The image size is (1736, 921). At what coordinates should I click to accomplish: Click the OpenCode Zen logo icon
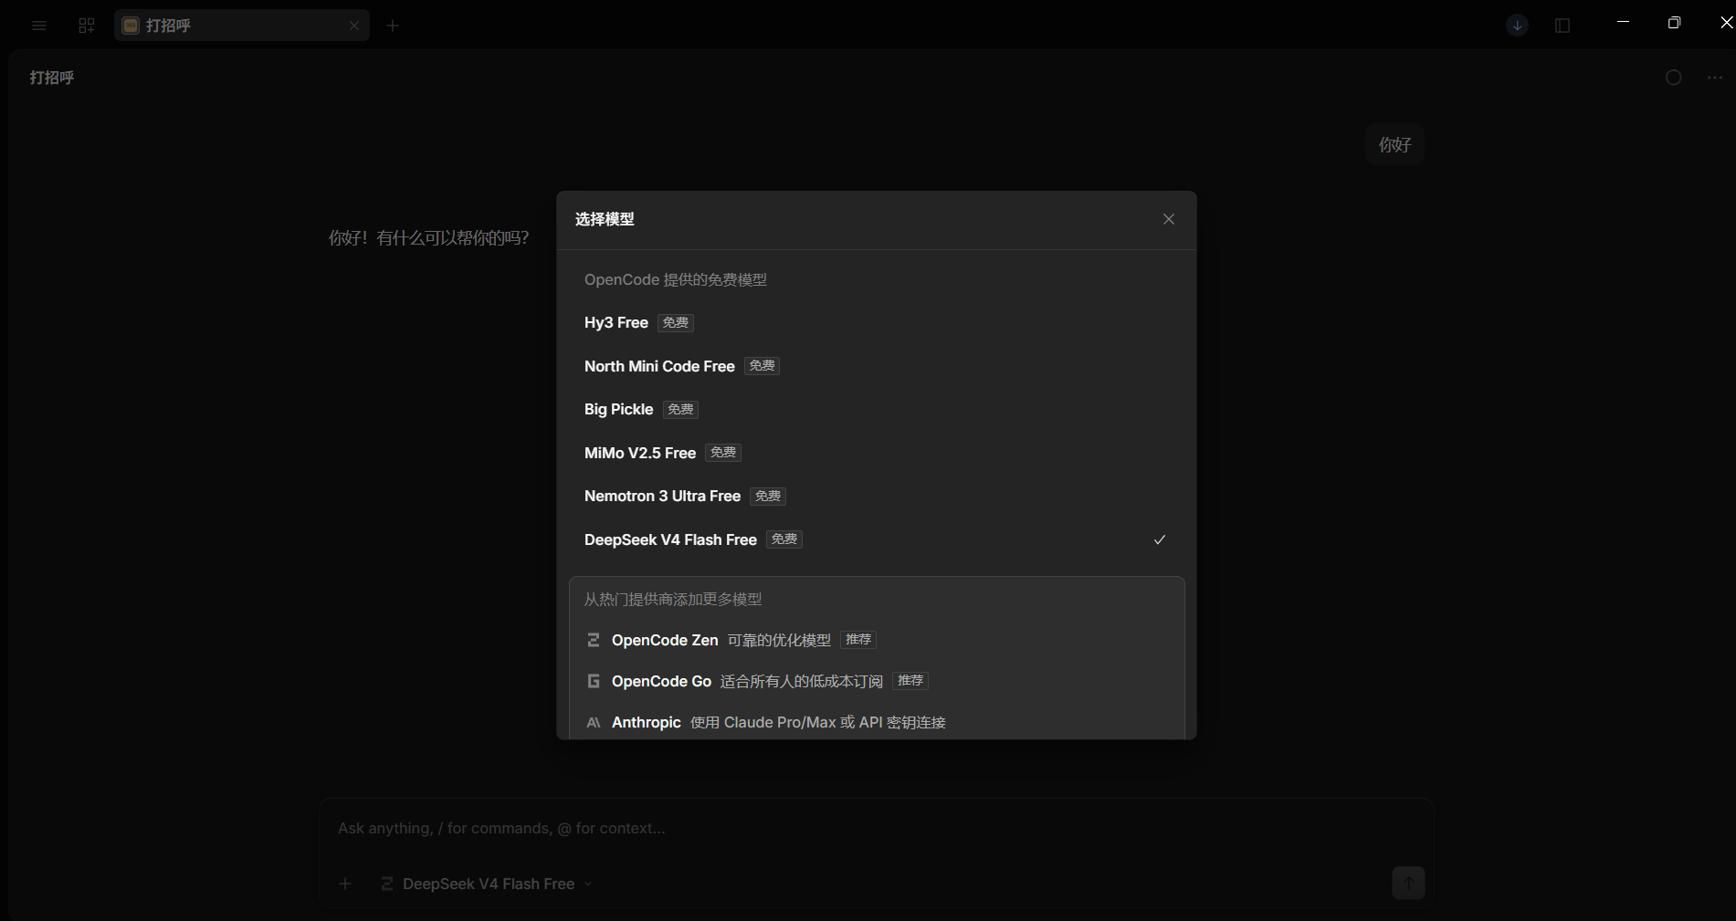pos(594,640)
